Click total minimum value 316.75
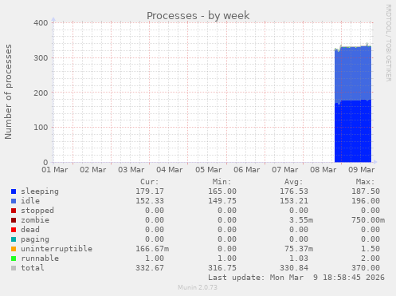 [x=222, y=268]
